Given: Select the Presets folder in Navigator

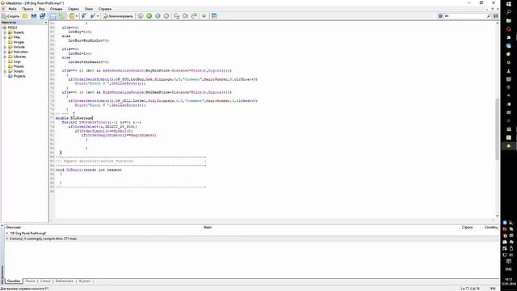Looking at the screenshot, I should [x=19, y=66].
